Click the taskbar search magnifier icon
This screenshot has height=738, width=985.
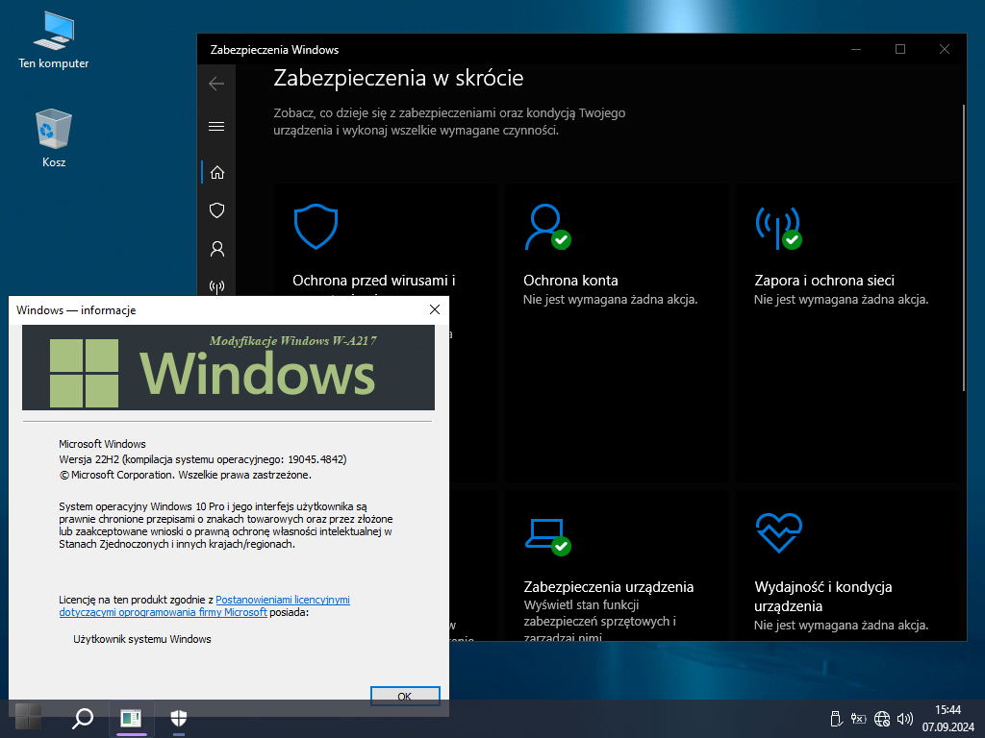pos(84,718)
